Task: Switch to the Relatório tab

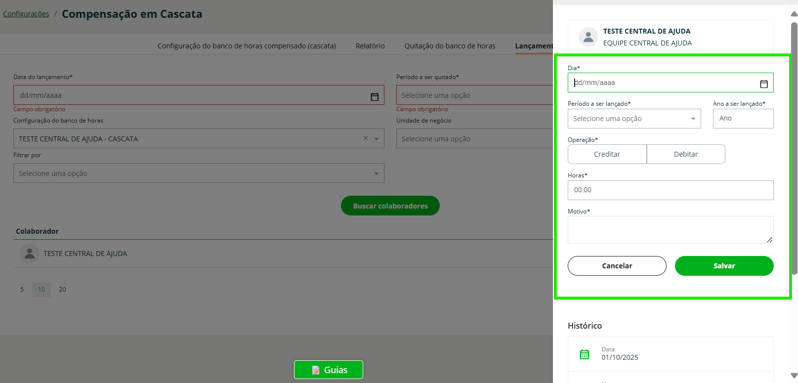Action: 370,46
